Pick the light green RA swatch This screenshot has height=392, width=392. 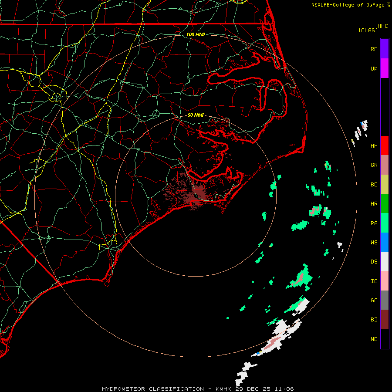385,223
